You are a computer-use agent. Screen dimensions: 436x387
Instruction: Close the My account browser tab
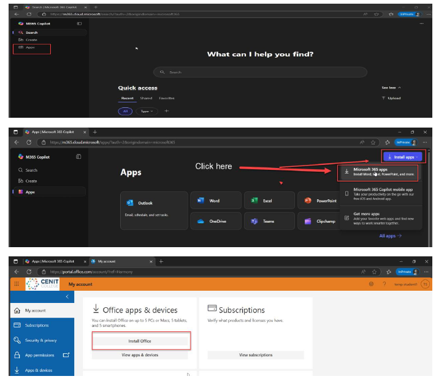[151, 262]
